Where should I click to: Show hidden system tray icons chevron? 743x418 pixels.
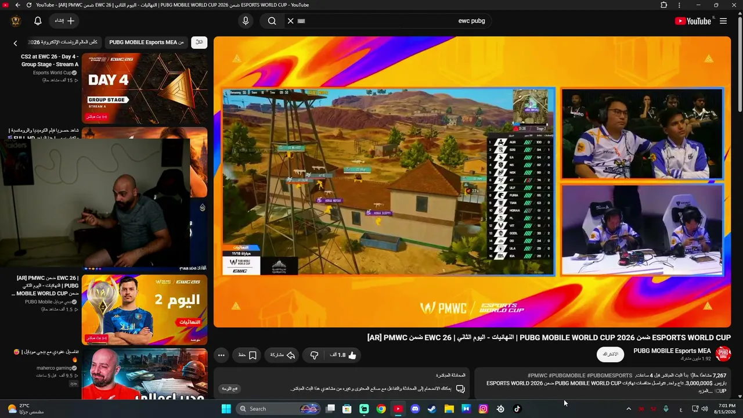[x=628, y=409]
